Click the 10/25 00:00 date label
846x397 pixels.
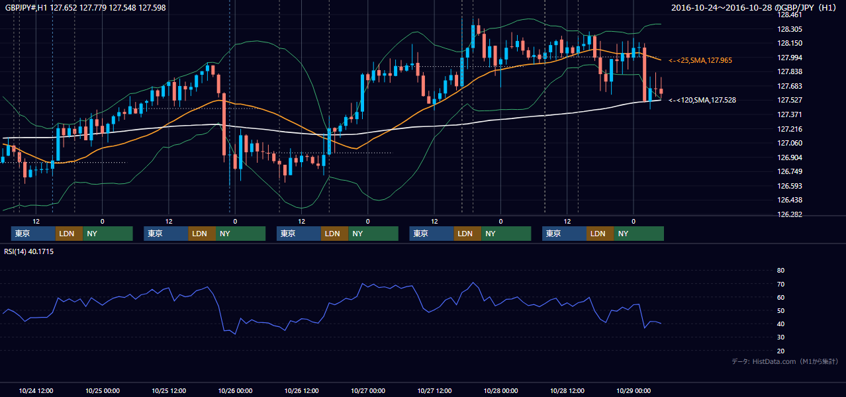pos(103,390)
